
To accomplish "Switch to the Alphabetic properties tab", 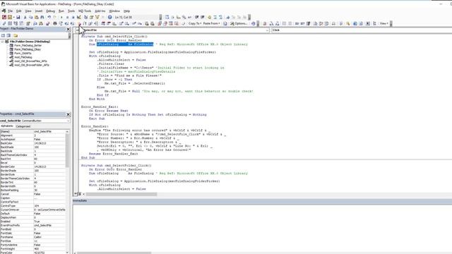I will 6,126.
